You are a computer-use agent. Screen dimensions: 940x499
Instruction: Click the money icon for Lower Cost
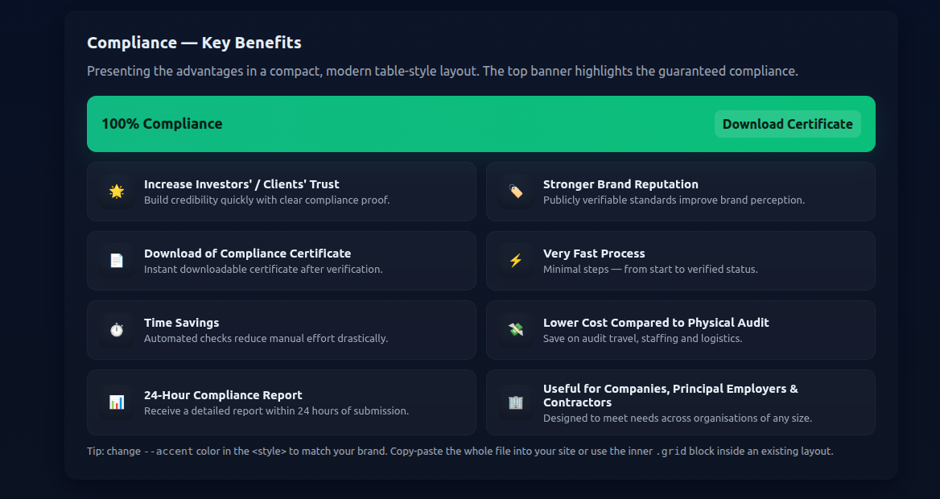pyautogui.click(x=516, y=330)
